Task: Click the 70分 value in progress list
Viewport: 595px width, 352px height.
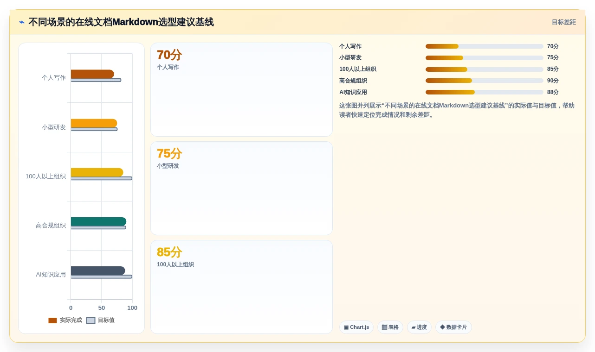Action: click(553, 46)
